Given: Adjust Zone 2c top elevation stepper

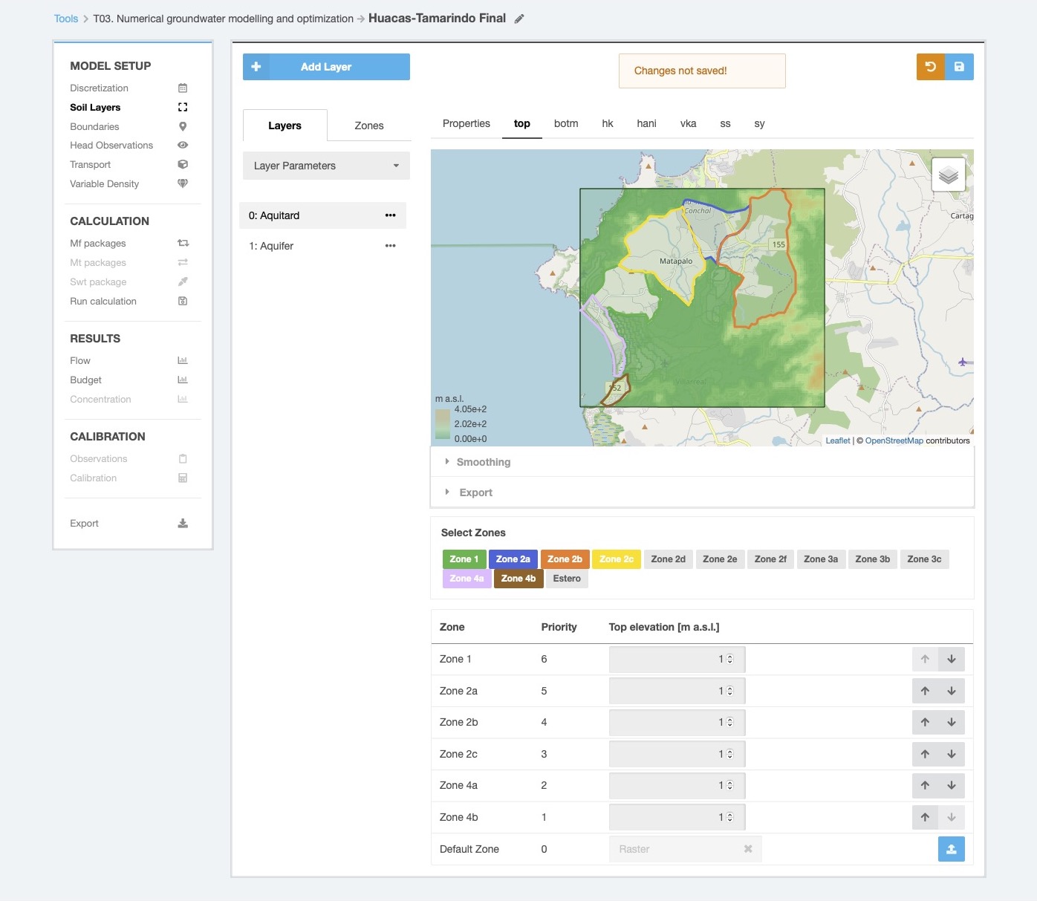Looking at the screenshot, I should [x=729, y=754].
